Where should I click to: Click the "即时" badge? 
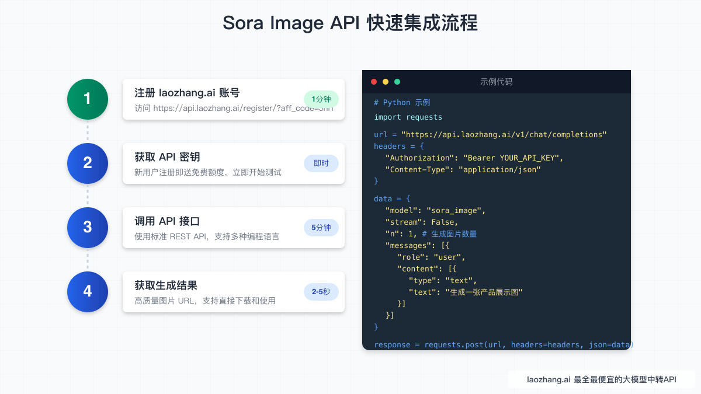(321, 163)
